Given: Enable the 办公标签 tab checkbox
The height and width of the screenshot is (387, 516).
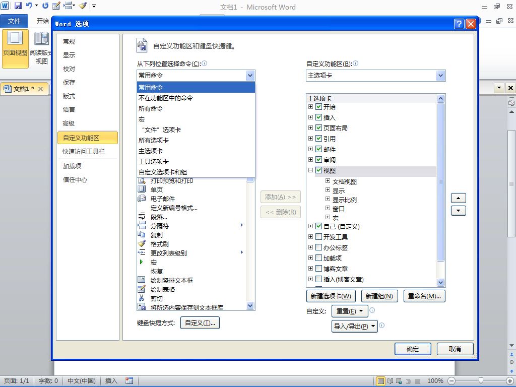Looking at the screenshot, I should pyautogui.click(x=318, y=247).
